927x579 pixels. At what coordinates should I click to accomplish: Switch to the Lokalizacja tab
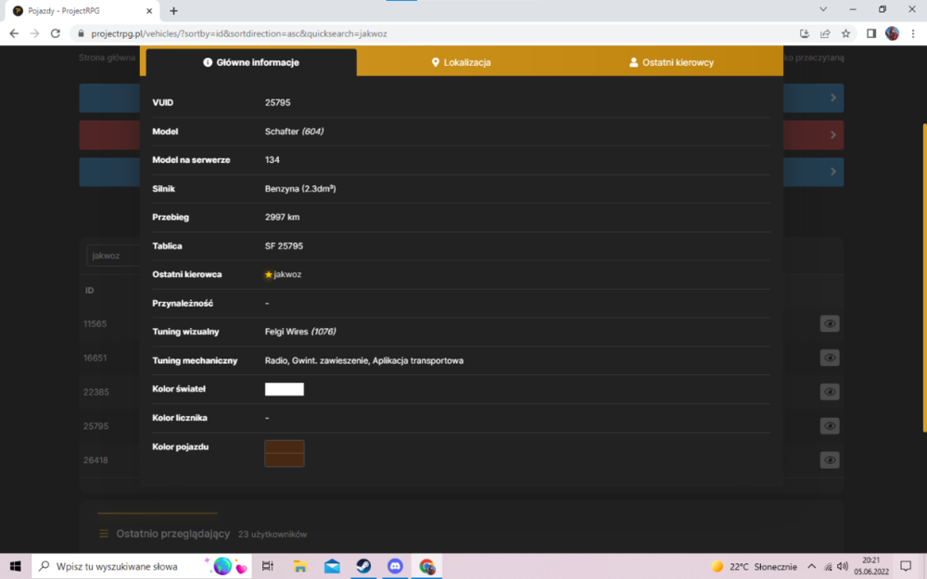(461, 62)
